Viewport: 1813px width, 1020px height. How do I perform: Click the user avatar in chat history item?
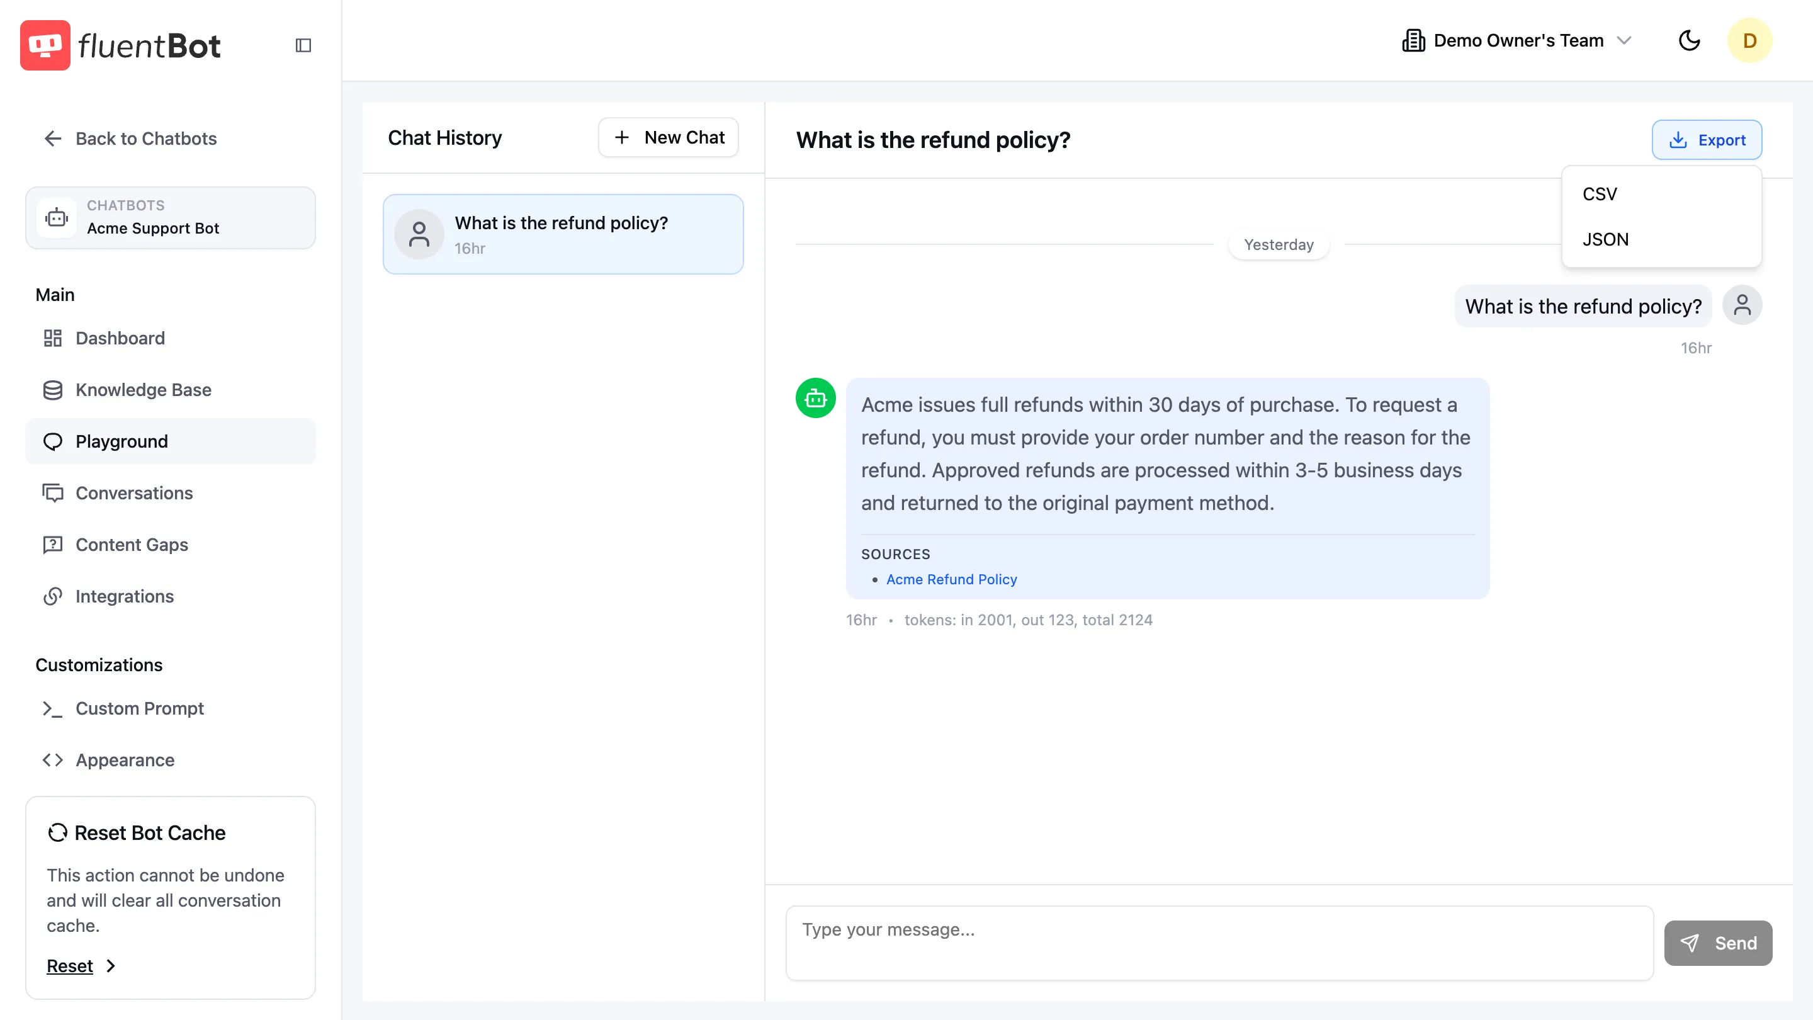click(419, 234)
